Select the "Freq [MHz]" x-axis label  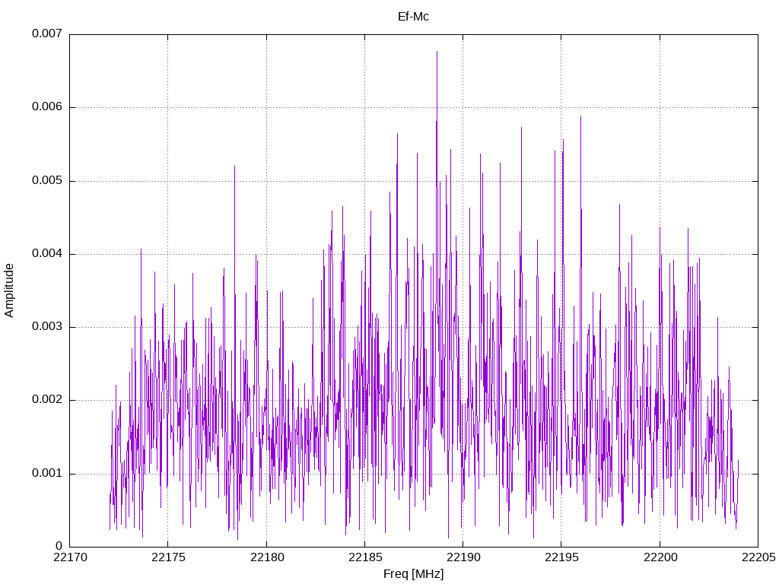(413, 574)
